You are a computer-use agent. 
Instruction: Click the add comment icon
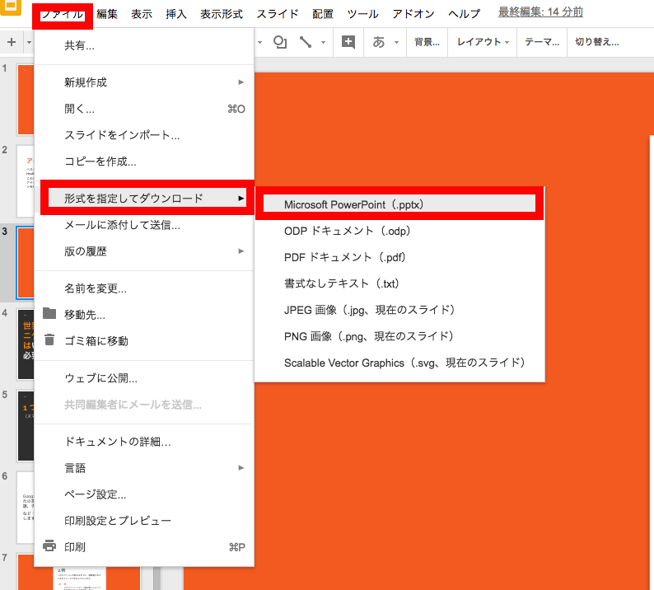coord(348,42)
